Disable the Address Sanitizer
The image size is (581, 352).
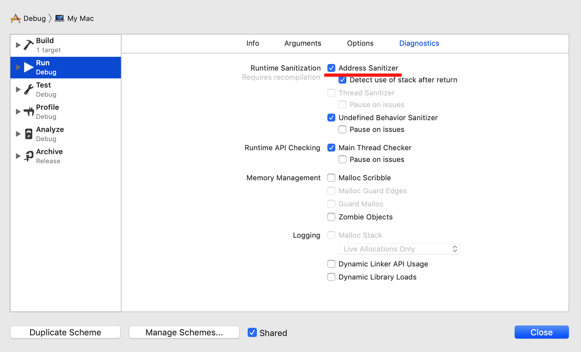(331, 68)
